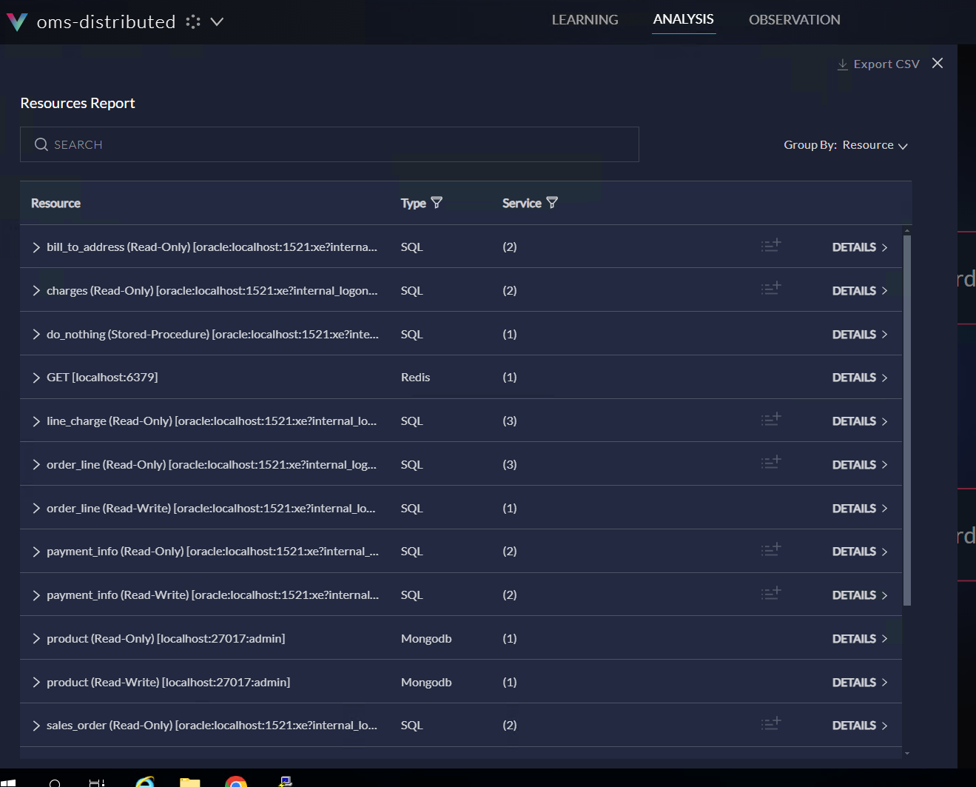Image resolution: width=976 pixels, height=787 pixels.
Task: Close the Resources Report panel
Action: pyautogui.click(x=938, y=64)
